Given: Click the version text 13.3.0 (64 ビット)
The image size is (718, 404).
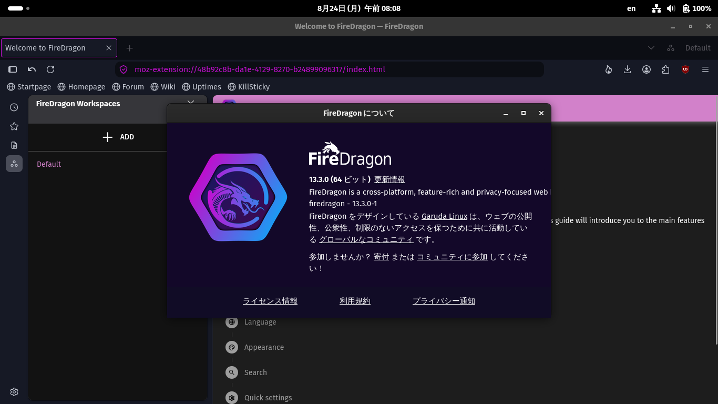Looking at the screenshot, I should (x=340, y=179).
